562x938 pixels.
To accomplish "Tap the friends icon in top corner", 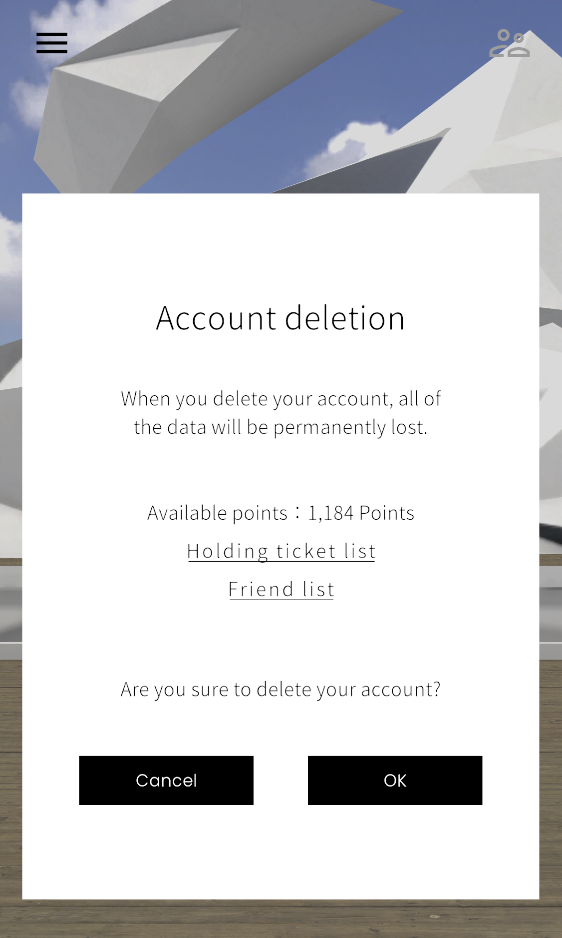I will [509, 43].
